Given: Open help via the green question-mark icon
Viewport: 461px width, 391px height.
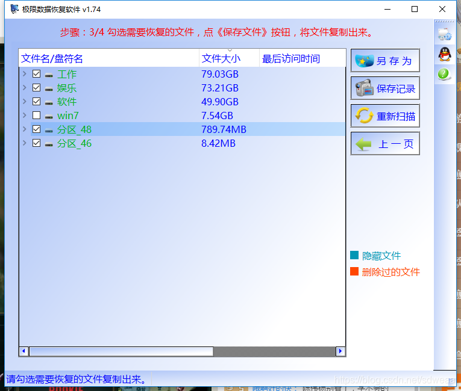Looking at the screenshot, I should tap(444, 74).
